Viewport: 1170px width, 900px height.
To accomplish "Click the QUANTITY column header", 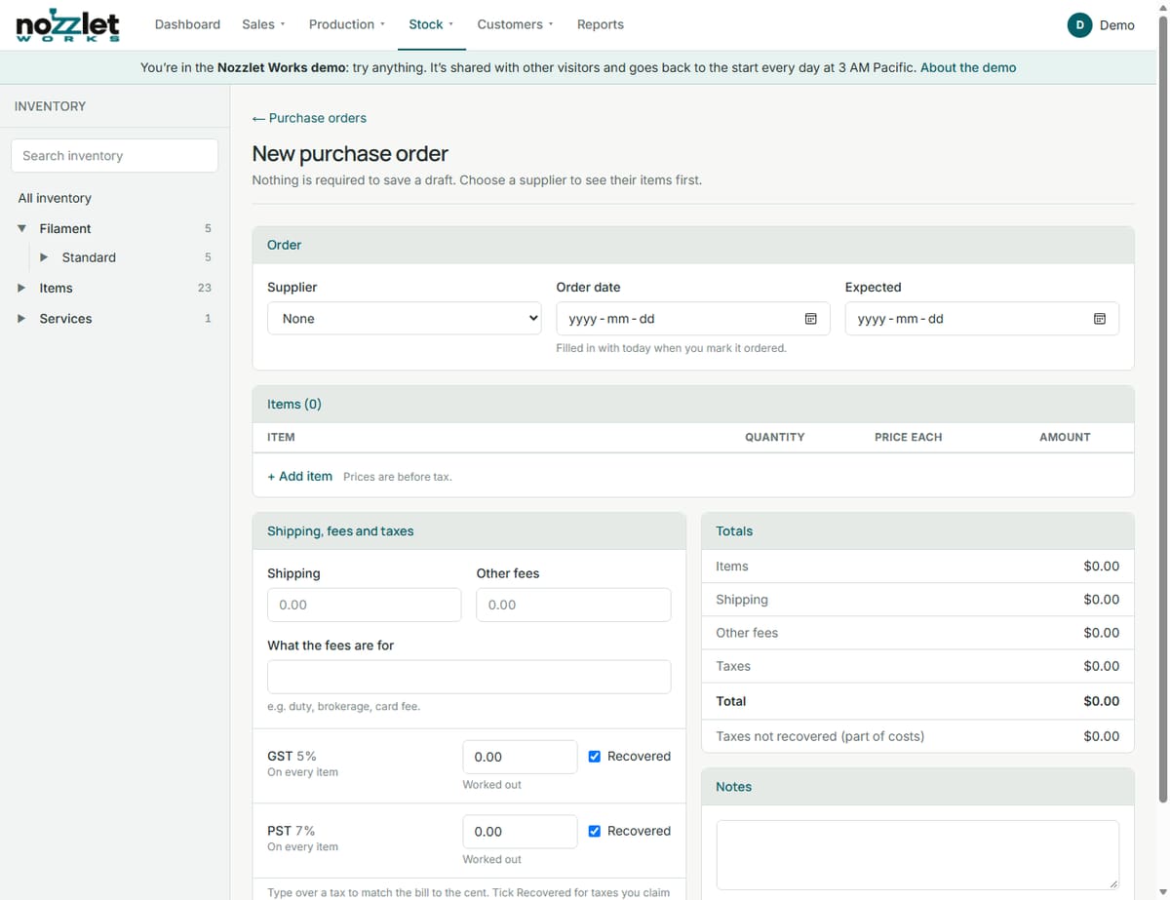I will [774, 437].
